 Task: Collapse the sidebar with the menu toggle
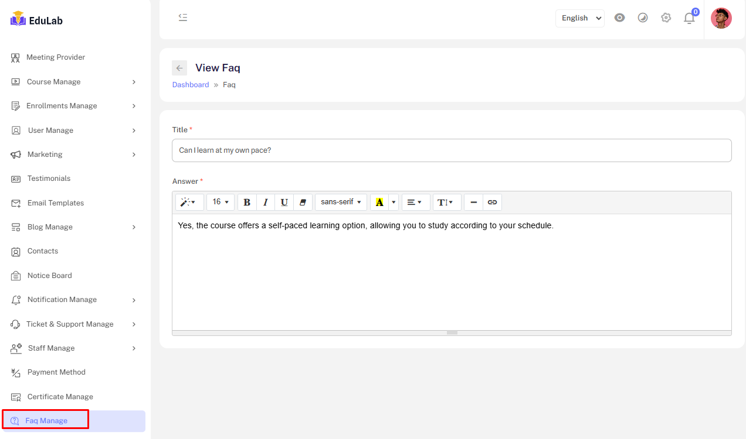tap(183, 18)
